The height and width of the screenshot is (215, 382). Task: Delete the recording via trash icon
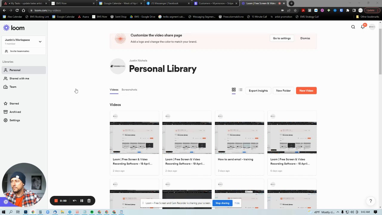tap(89, 201)
